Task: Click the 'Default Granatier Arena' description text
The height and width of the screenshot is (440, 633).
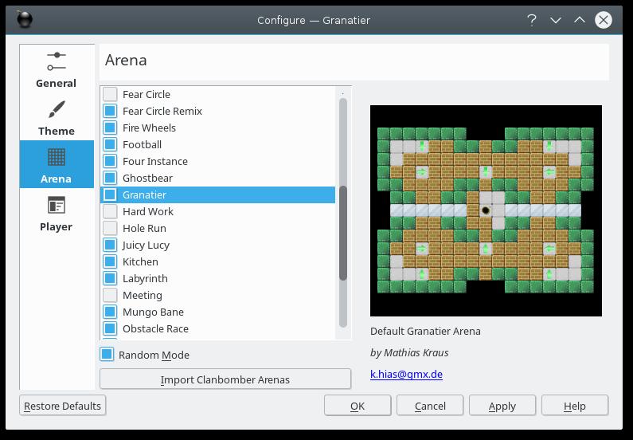Action: coord(425,332)
